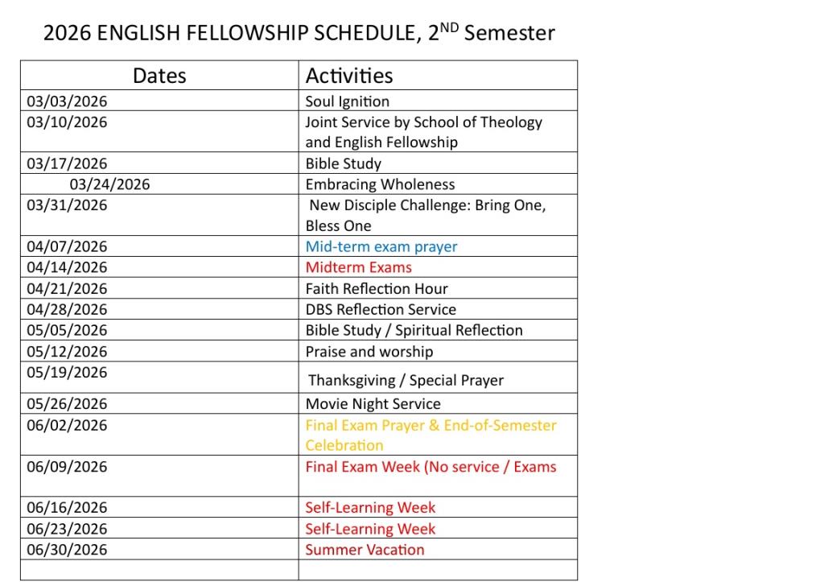Screen dimensions: 824x582
Task: Select the Soul Ignition activity cell
Action: [347, 101]
